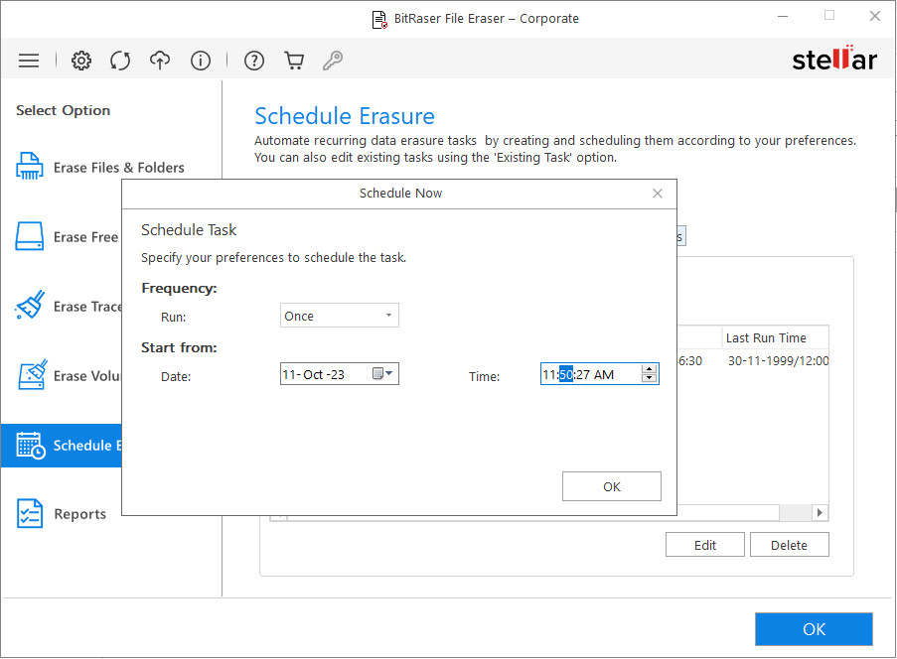The image size is (897, 659).
Task: Click the Erase Free Space drive icon
Action: point(29,236)
